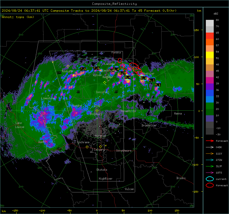This screenshot has width=229, height=214.
Task: Select the bright green swatch between 30 and 20 dBZ
Action: [210, 106]
